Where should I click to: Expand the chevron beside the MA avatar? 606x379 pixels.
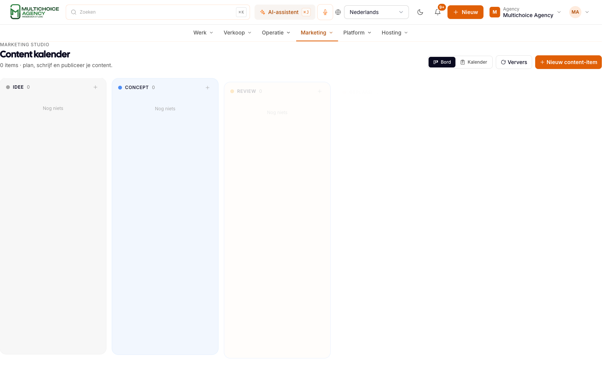tap(587, 12)
